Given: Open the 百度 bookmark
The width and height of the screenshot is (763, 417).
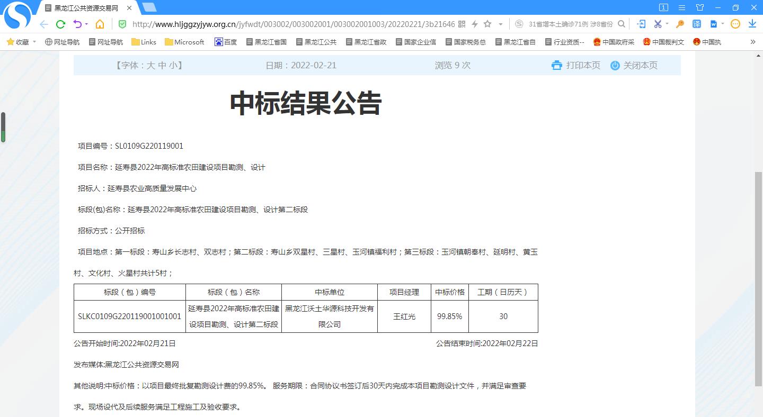Looking at the screenshot, I should click(226, 42).
